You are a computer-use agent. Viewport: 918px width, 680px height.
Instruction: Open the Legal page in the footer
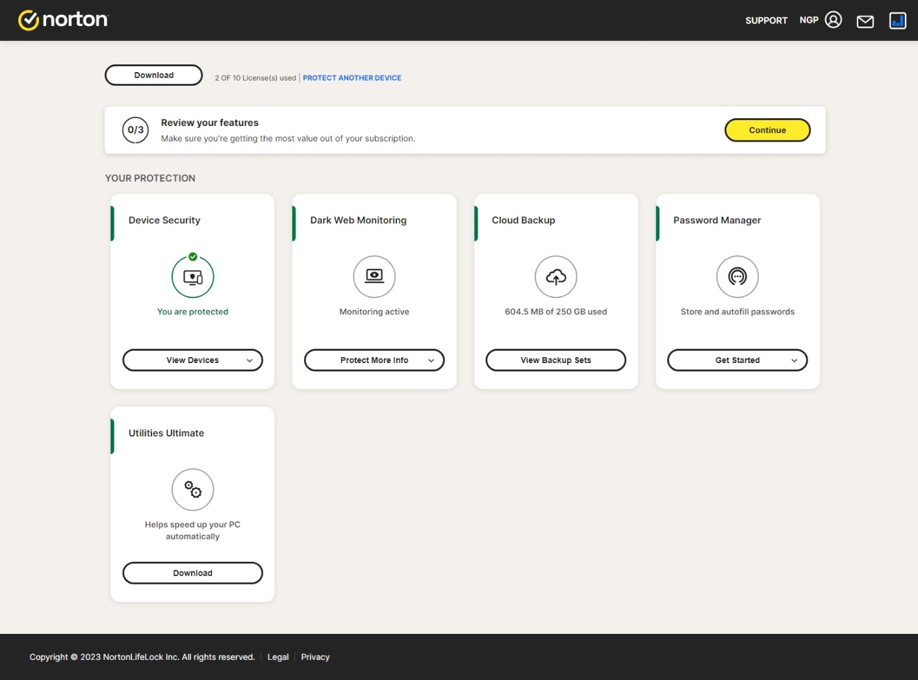[278, 657]
